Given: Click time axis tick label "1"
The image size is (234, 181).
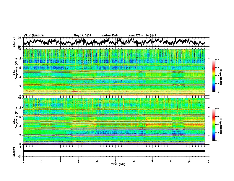Looking at the screenshot, I should click(42, 161).
